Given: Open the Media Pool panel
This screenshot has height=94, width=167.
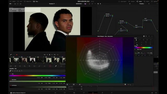Looking at the screenshot, I should coord(28,2).
